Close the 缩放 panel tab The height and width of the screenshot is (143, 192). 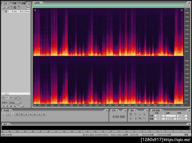tap(136, 111)
